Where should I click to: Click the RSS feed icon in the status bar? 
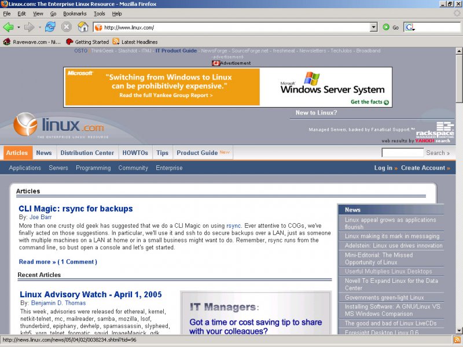pyautogui.click(x=457, y=339)
